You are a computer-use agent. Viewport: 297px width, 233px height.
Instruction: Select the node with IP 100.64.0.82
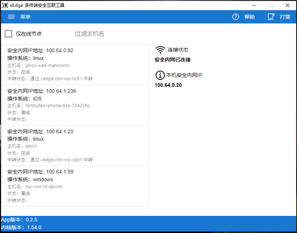75,65
